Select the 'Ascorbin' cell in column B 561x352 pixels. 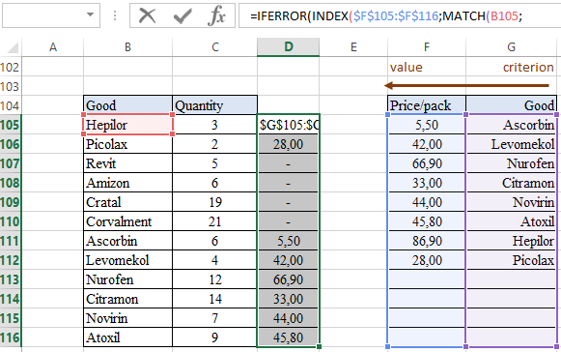point(127,241)
